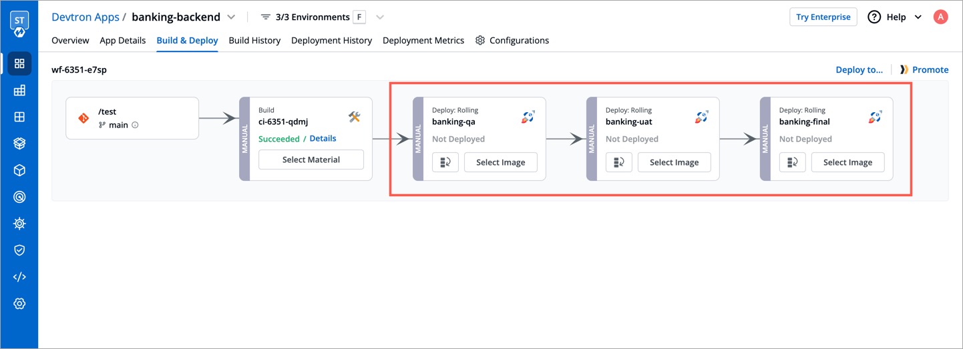The width and height of the screenshot is (963, 349).
Task: Click the info icon next to main branch
Action: point(135,125)
